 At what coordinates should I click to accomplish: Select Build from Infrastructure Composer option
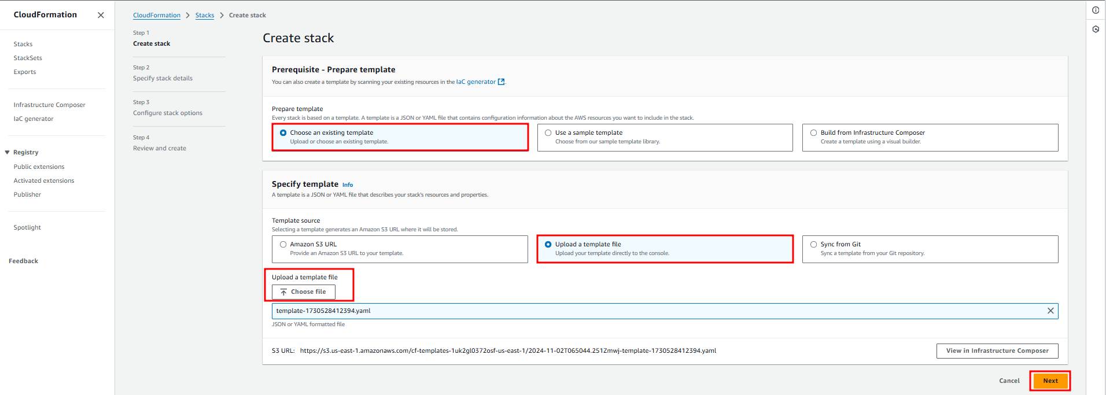(814, 133)
